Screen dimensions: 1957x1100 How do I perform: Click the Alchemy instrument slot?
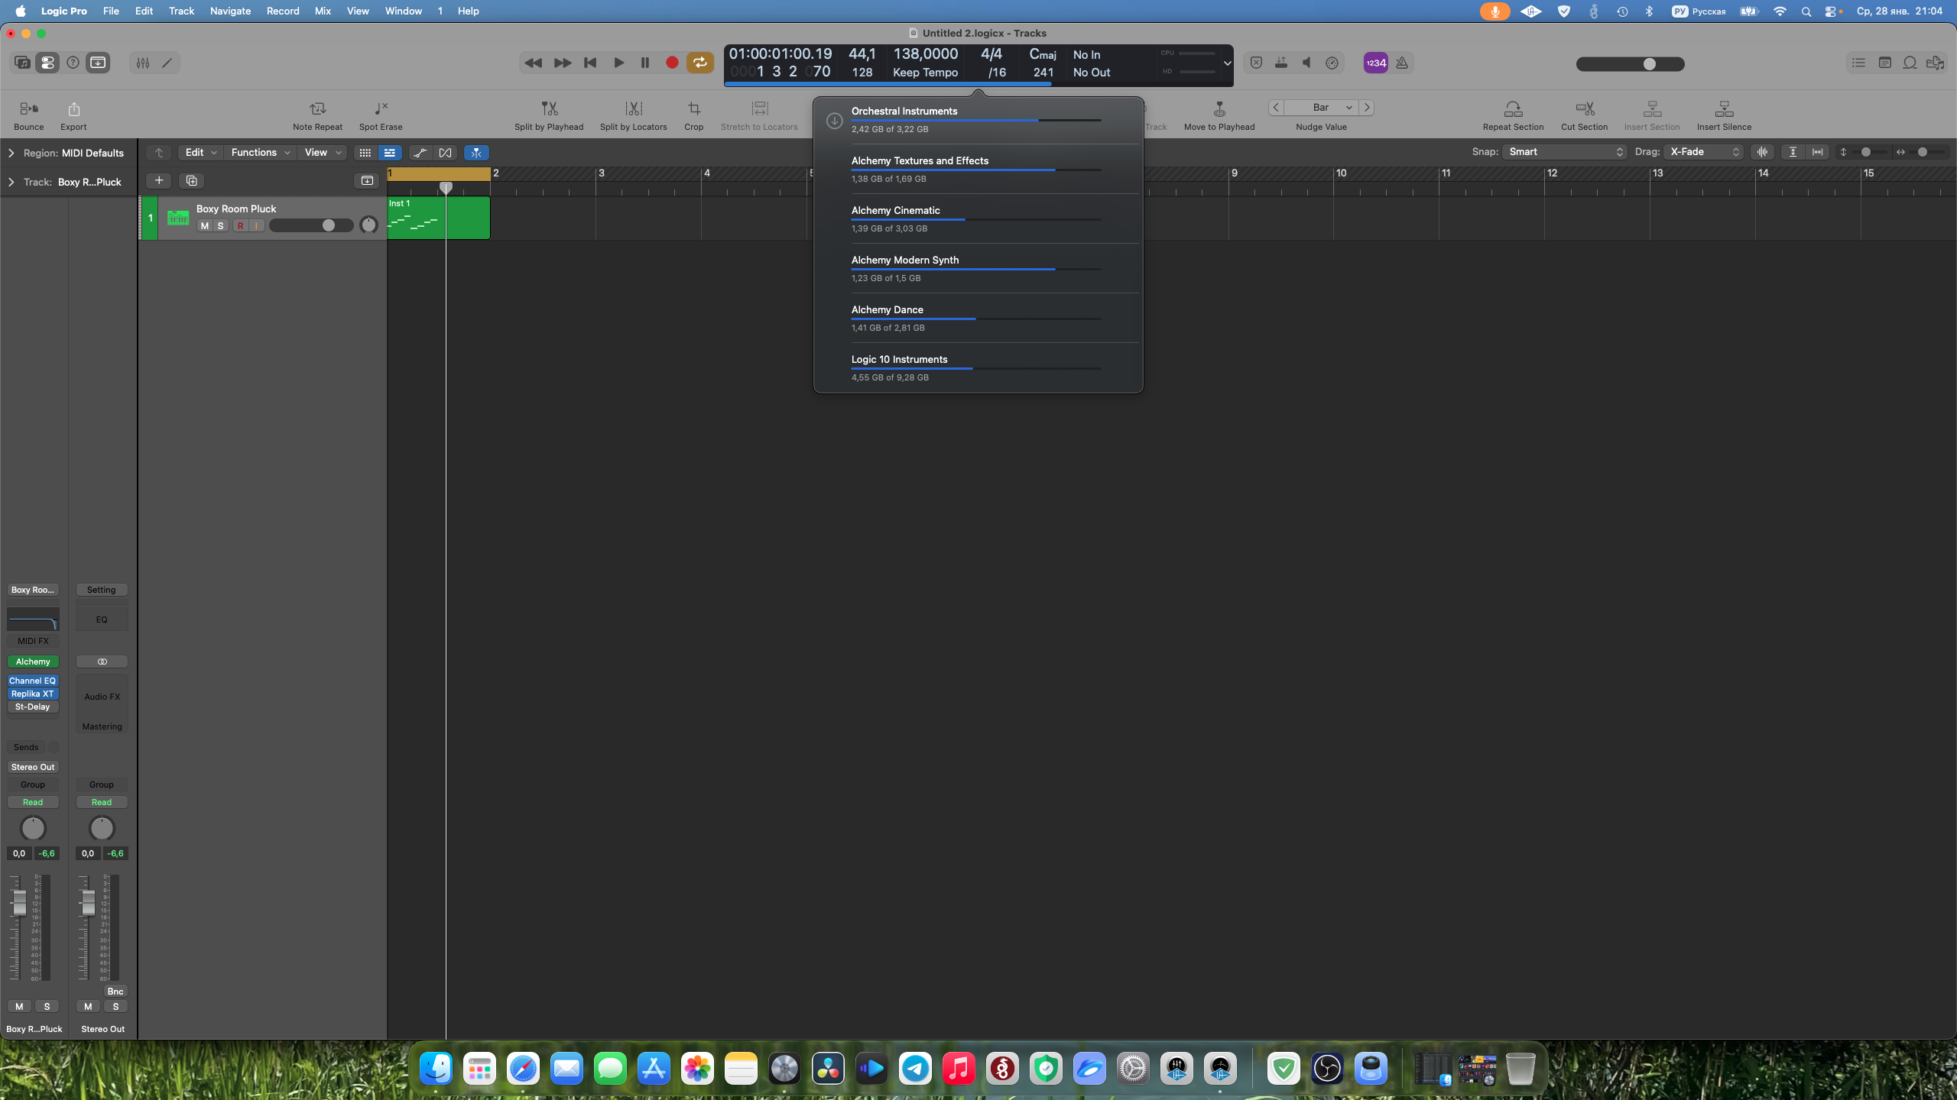pyautogui.click(x=33, y=662)
